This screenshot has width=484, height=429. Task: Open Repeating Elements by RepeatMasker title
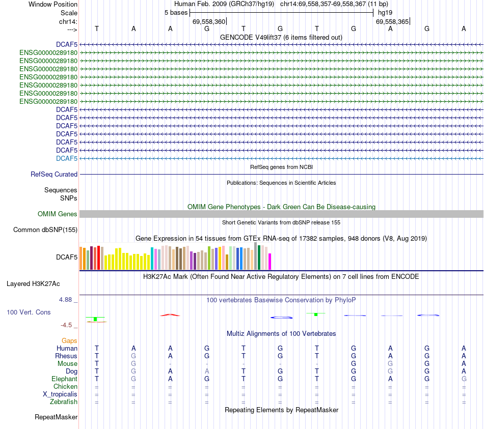click(x=282, y=410)
